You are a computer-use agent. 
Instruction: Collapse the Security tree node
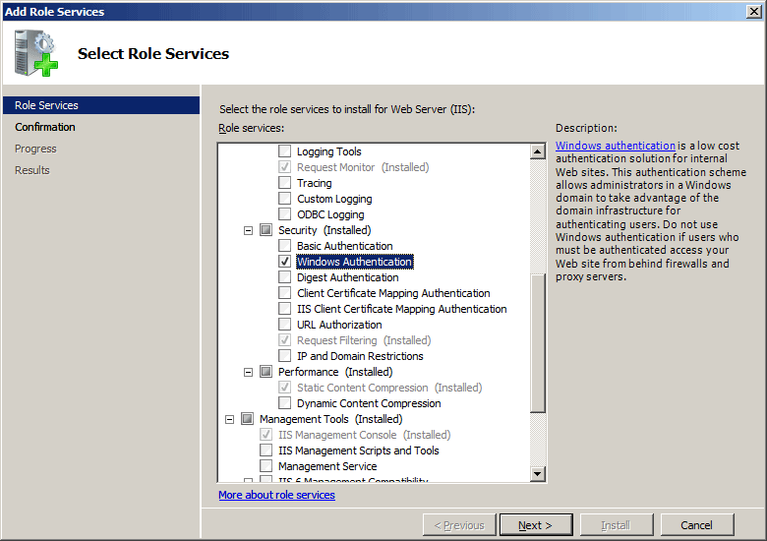click(248, 230)
